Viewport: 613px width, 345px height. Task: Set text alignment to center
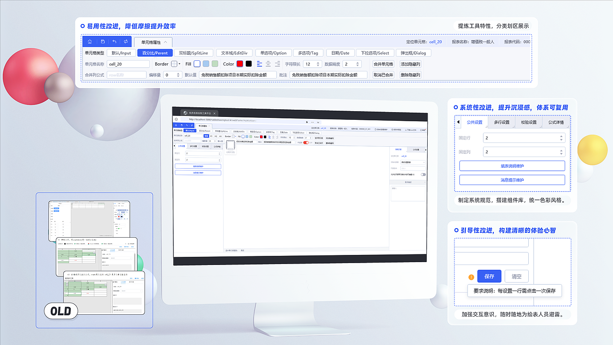coord(268,64)
